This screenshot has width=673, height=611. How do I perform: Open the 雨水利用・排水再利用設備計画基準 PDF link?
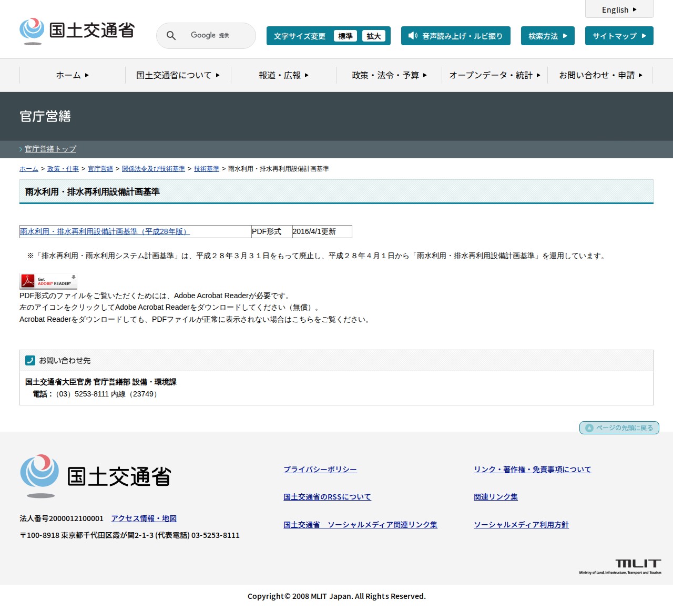click(105, 231)
